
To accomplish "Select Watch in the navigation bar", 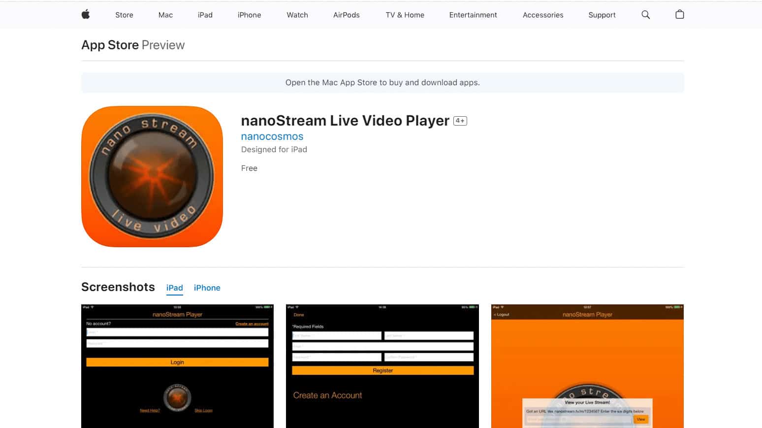I will [297, 15].
